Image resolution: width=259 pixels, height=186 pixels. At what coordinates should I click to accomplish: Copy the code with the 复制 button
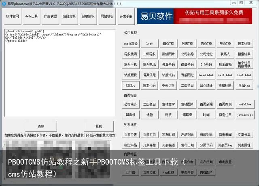point(99,126)
